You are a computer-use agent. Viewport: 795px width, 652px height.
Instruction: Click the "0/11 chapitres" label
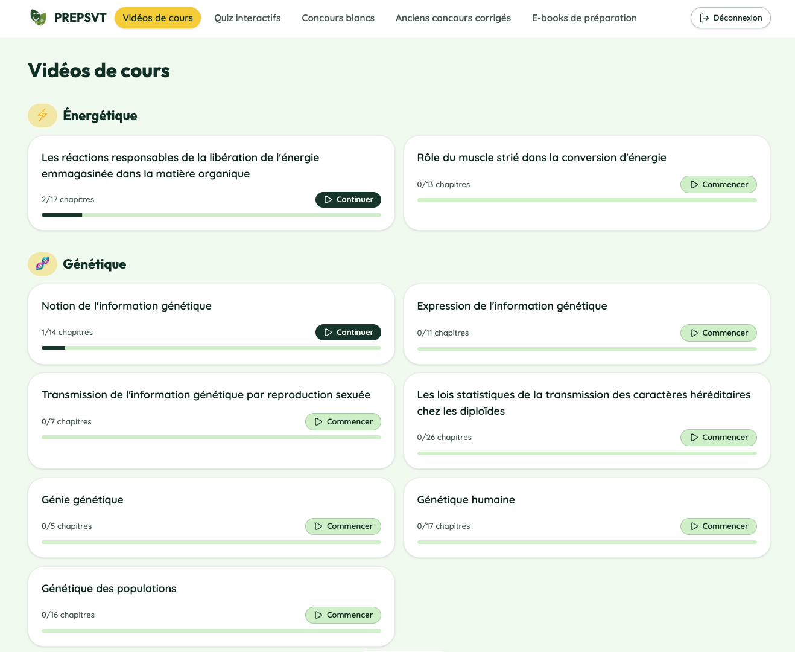[443, 333]
